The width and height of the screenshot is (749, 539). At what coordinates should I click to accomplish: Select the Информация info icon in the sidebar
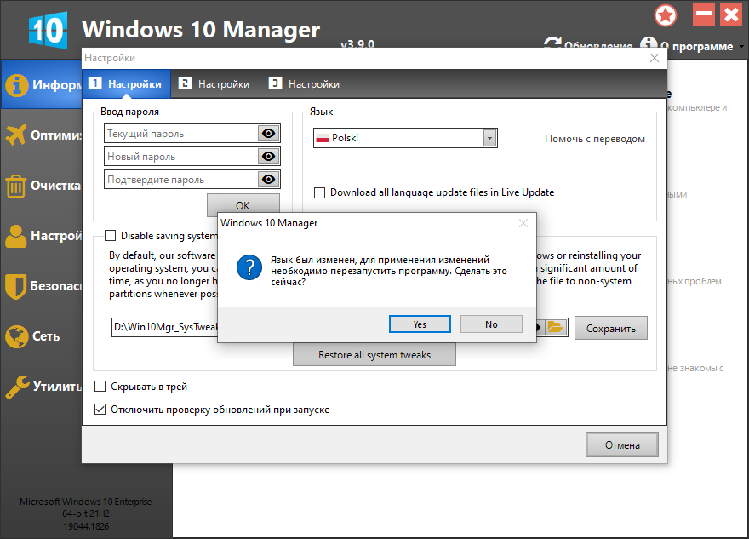(x=17, y=85)
